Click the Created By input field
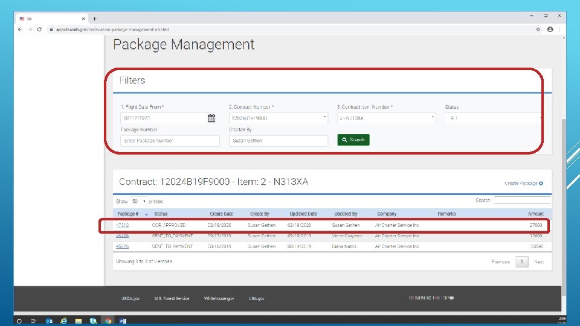The height and width of the screenshot is (326, 580). (x=278, y=141)
